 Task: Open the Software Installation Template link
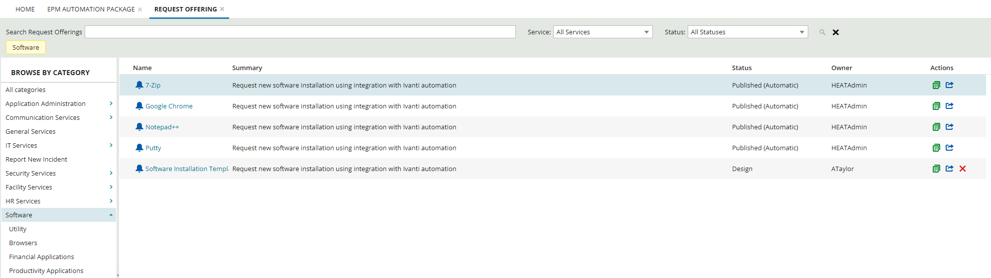(187, 169)
